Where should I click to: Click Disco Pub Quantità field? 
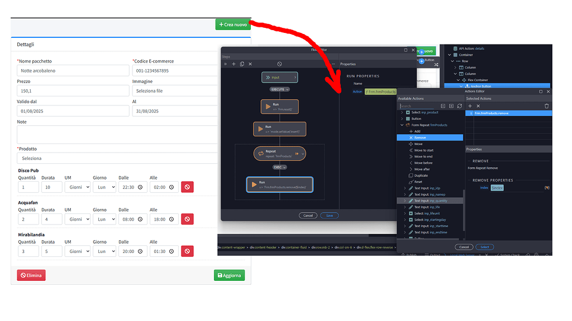28,187
